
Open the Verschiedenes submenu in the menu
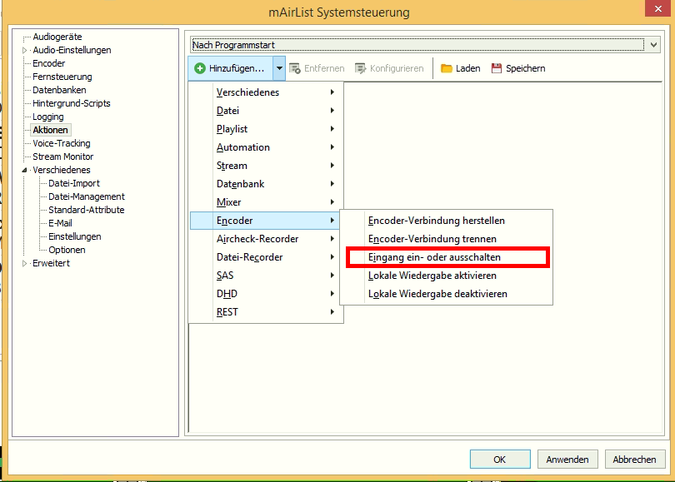(x=267, y=92)
